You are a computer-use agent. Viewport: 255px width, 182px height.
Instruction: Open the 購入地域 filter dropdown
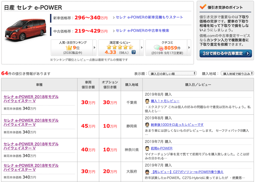[237, 74]
